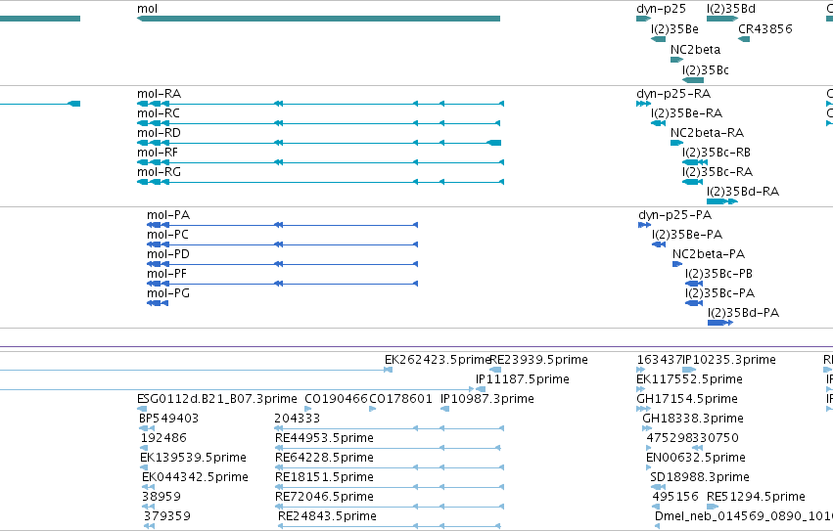Select the mol-PD protein label

pos(168,254)
